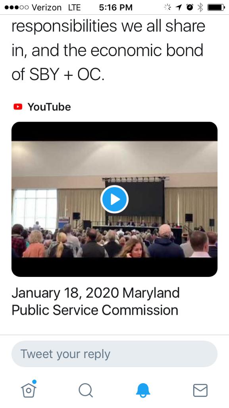Tap the 5:16 PM clock in status bar
Viewport: 229px width, 408px height.
click(x=115, y=8)
